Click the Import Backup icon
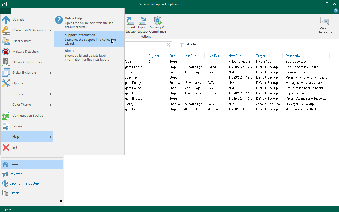 pos(130,21)
